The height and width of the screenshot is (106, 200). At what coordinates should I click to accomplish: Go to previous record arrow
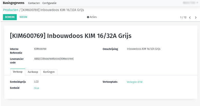click(x=190, y=18)
